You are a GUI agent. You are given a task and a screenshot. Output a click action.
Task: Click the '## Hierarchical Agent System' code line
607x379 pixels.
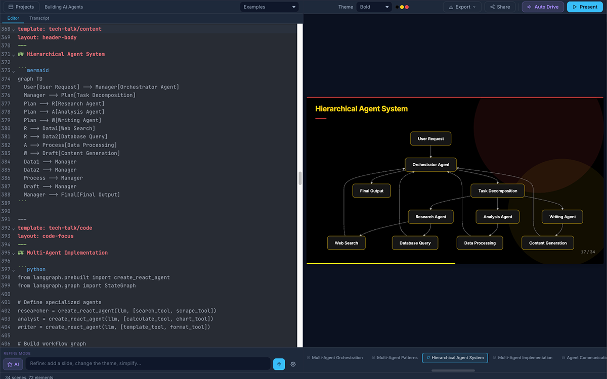click(x=61, y=54)
